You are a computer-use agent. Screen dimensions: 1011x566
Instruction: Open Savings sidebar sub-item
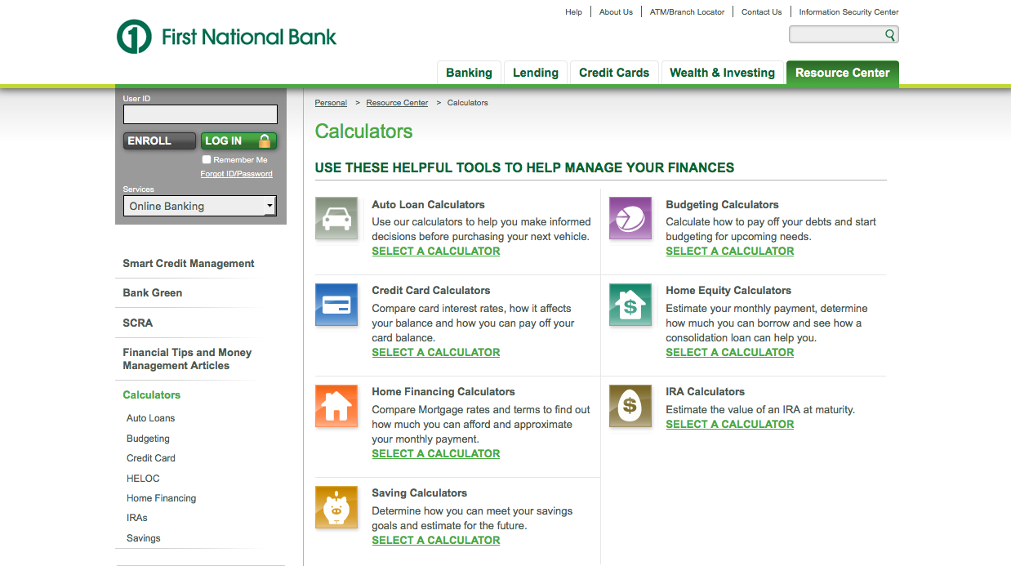[x=144, y=538]
